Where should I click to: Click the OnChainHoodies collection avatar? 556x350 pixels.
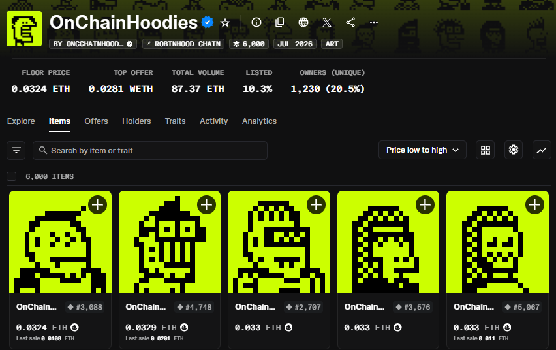pos(24,29)
